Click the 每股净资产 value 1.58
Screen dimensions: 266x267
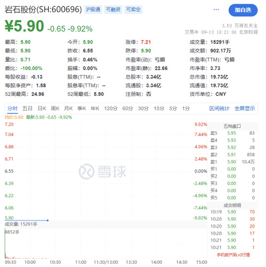coord(41,86)
